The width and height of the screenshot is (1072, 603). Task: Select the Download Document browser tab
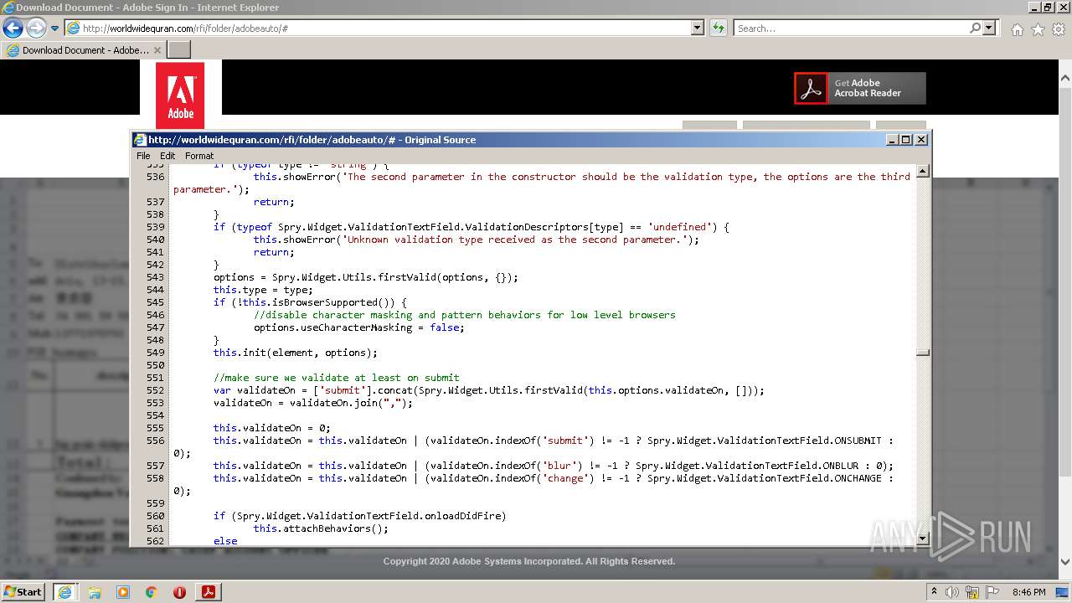(83, 50)
